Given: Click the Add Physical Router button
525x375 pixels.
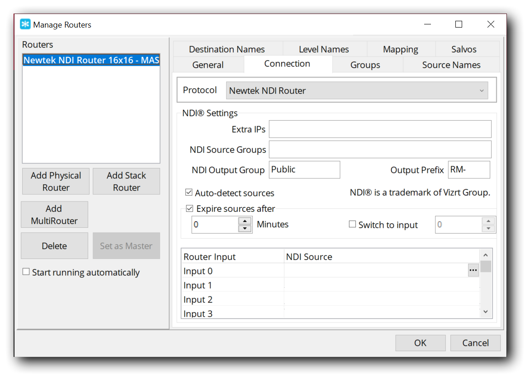Looking at the screenshot, I should pos(56,181).
